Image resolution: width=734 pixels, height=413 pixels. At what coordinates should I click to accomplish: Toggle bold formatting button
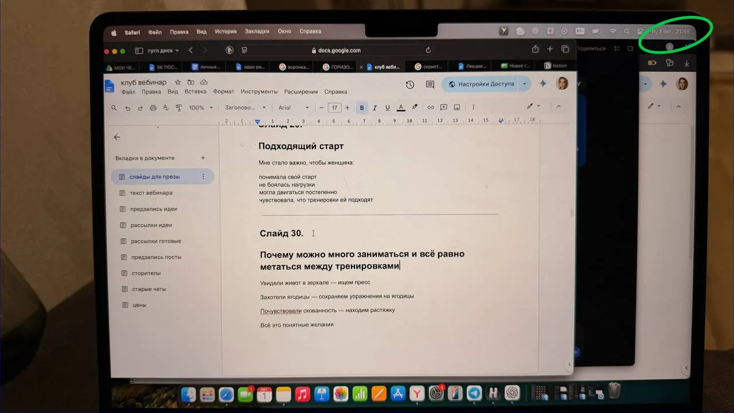point(362,107)
